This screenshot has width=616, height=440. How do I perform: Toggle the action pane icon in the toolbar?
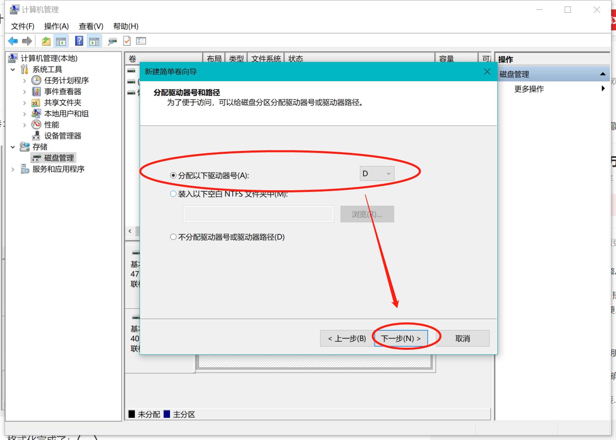[x=94, y=41]
